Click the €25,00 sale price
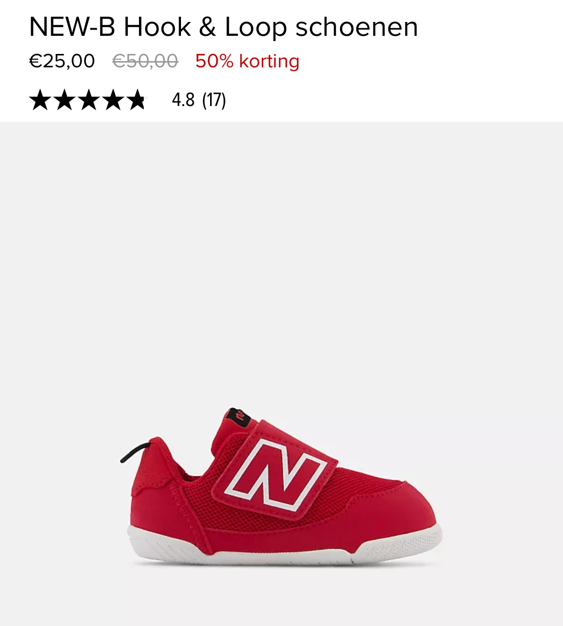The image size is (563, 626). [x=62, y=61]
